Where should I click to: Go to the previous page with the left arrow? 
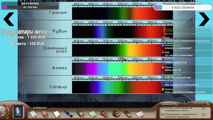pyautogui.click(x=9, y=19)
